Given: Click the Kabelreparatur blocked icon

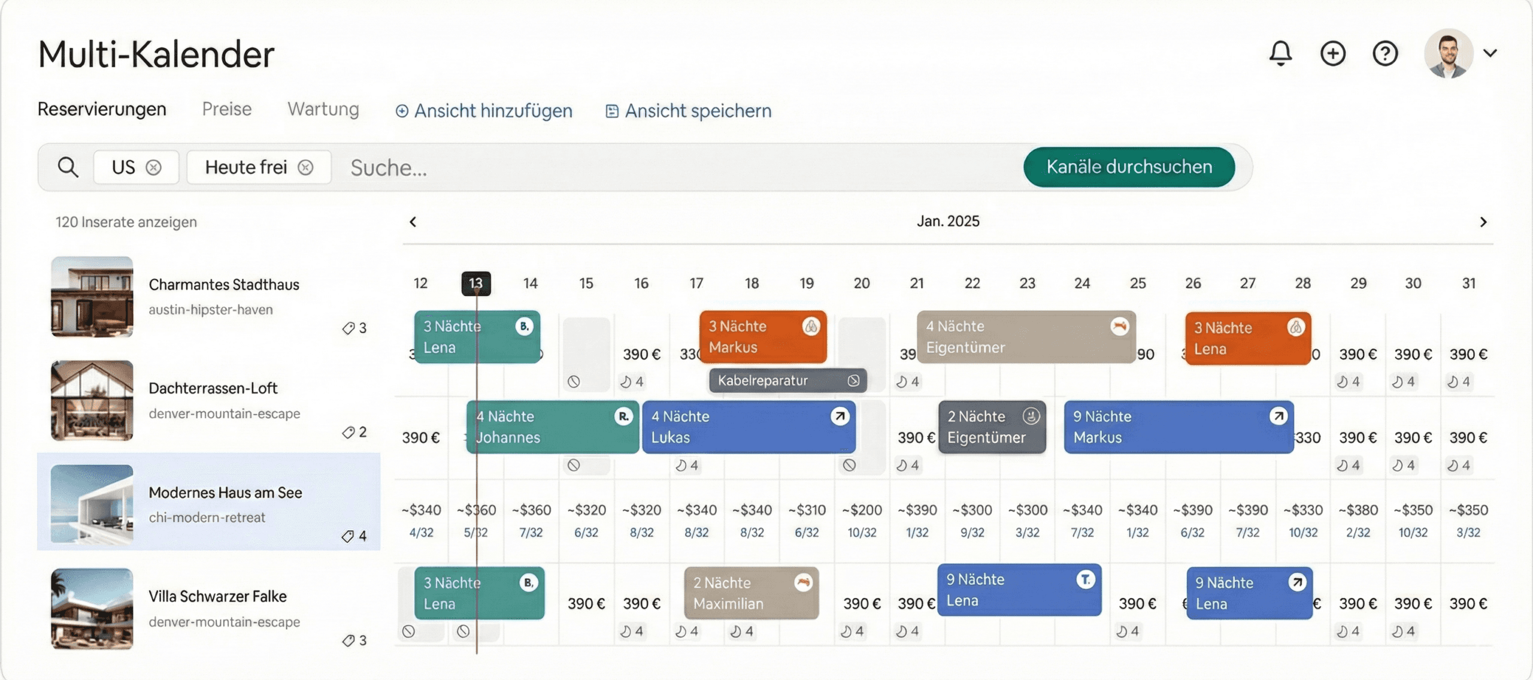Looking at the screenshot, I should coord(853,380).
